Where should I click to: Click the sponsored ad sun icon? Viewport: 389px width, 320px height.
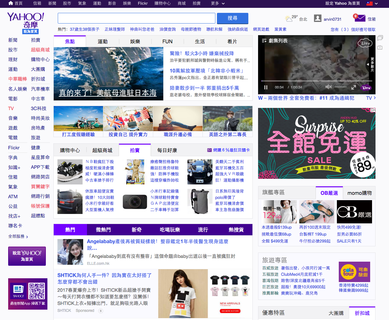(x=101, y=311)
